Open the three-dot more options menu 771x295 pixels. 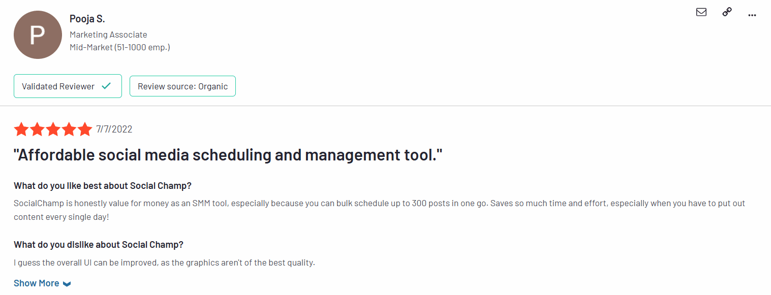(752, 15)
